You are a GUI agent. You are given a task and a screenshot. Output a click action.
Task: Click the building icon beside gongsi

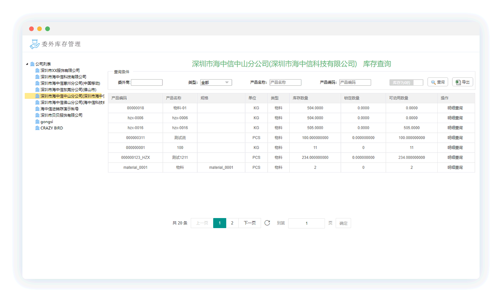(x=37, y=122)
